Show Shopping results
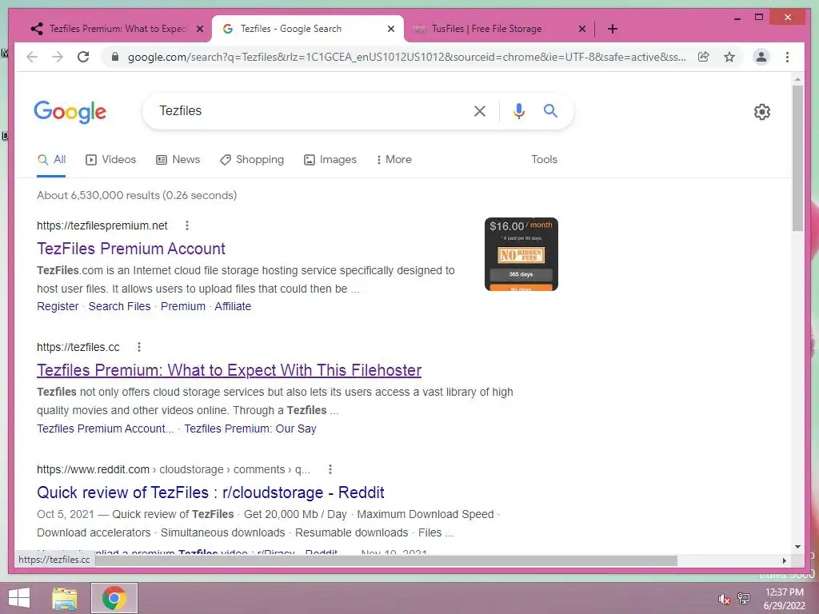This screenshot has height=614, width=819. [252, 160]
